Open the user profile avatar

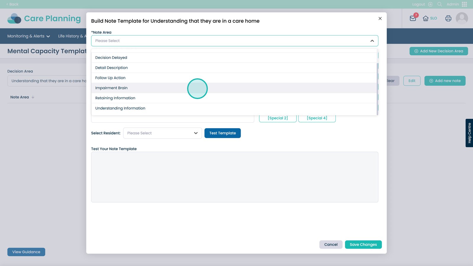[461, 18]
